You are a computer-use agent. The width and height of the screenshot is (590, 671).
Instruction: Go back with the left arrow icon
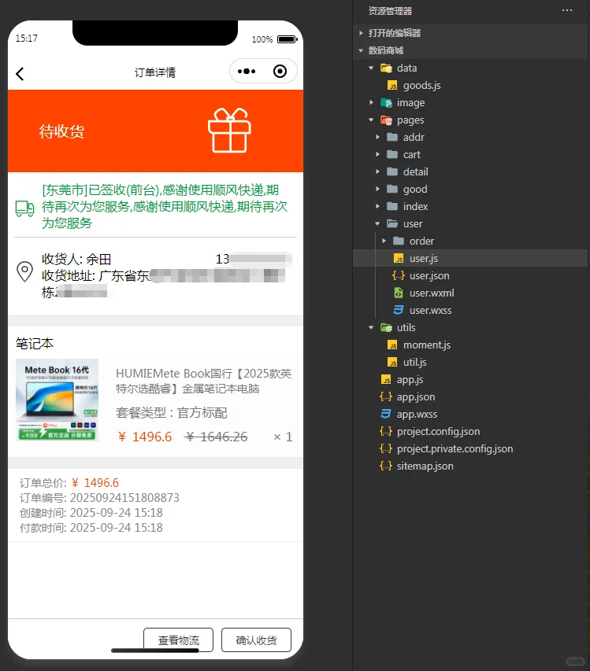coord(20,74)
